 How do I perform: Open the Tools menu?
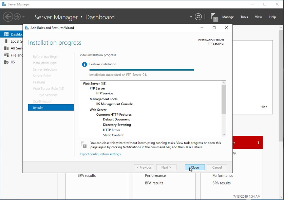point(244,17)
